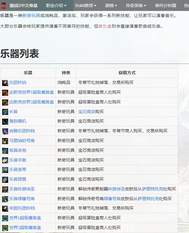
Task: Open the 乐音绿橡号角 page link
Action: click(x=22, y=199)
